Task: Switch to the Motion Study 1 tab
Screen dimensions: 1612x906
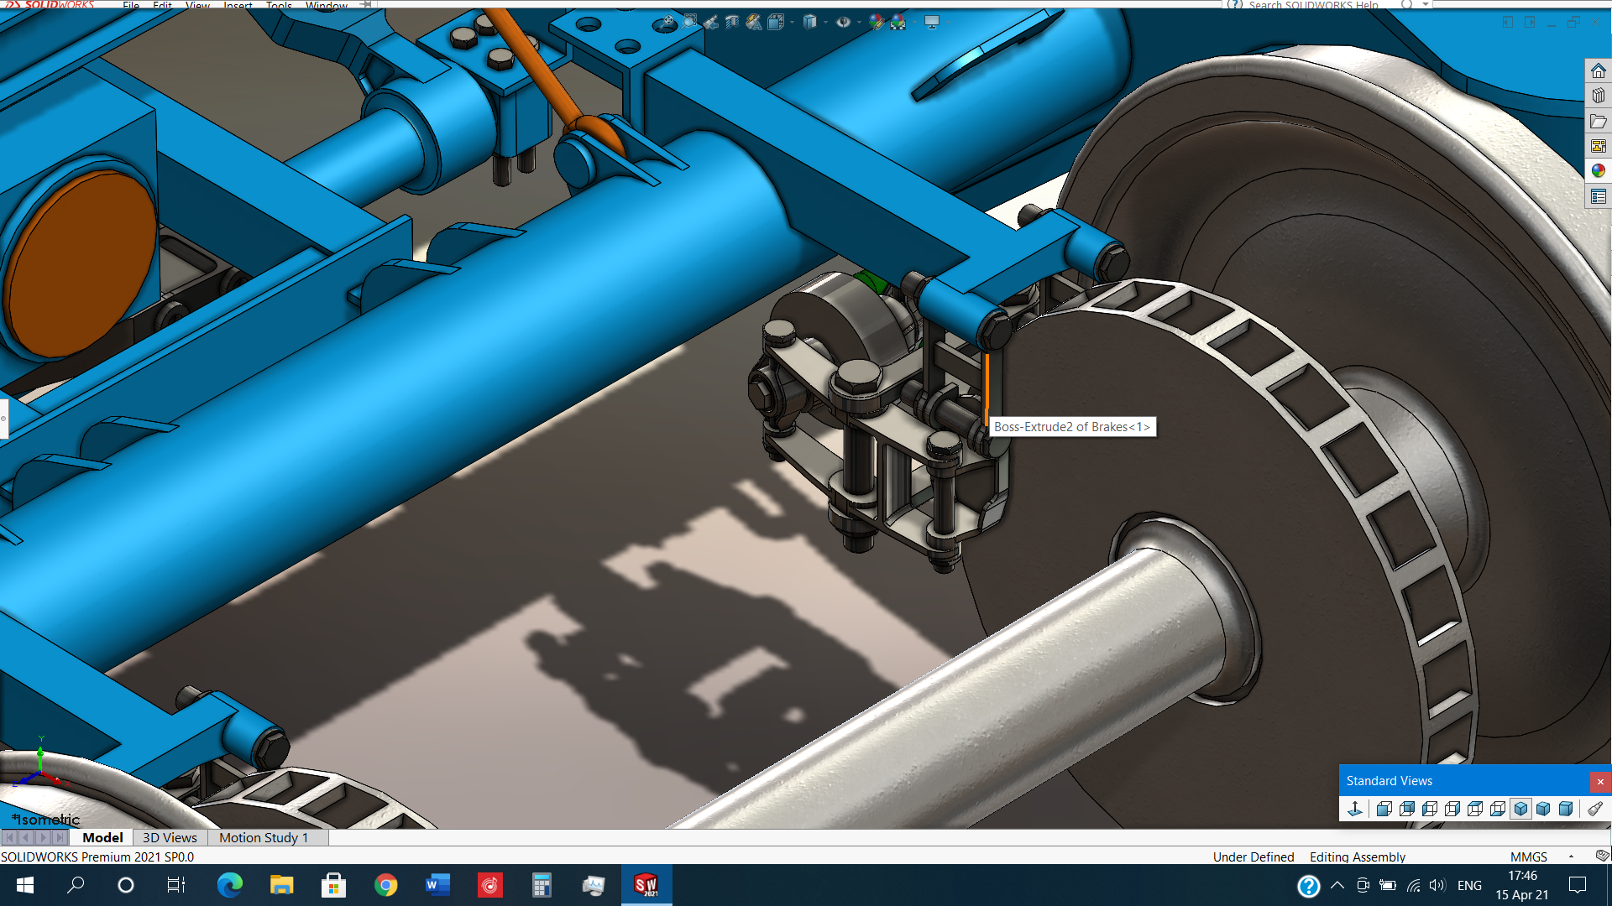Action: click(x=264, y=837)
